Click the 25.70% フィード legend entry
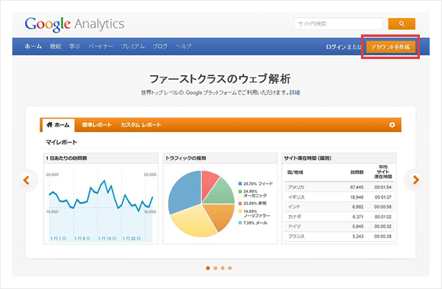 (x=255, y=184)
